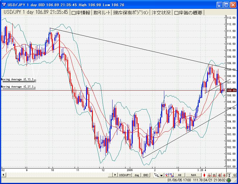The image size is (238, 184).
Task: Switch to the 口座情報 tab
Action: 81,13
